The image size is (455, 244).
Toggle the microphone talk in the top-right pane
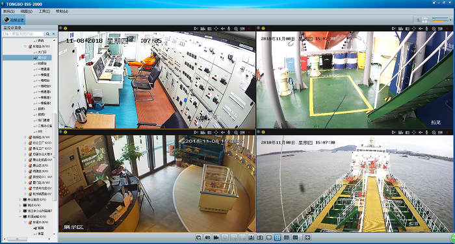(x=427, y=29)
